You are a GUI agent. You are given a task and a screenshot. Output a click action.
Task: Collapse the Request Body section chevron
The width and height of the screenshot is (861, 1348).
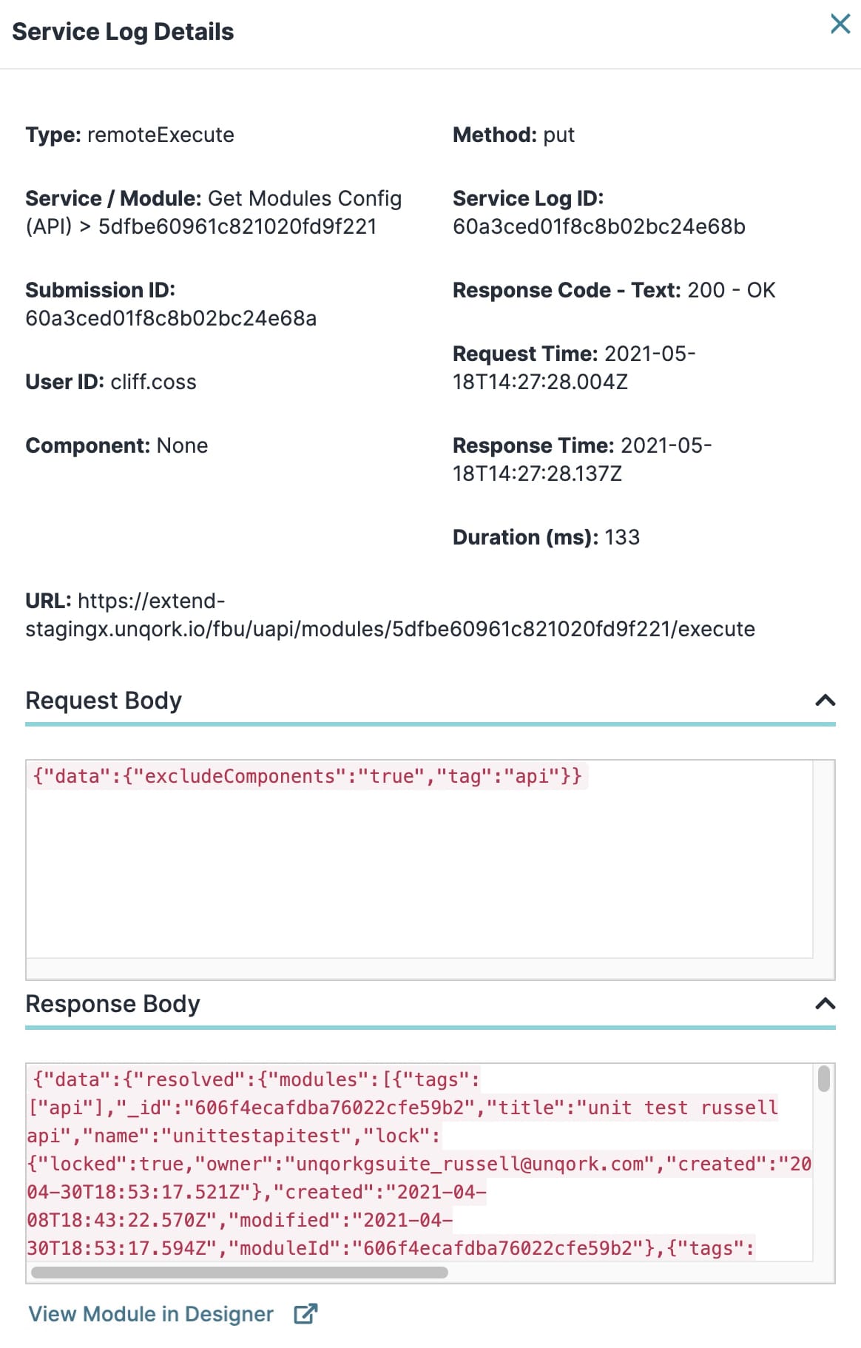coord(825,700)
